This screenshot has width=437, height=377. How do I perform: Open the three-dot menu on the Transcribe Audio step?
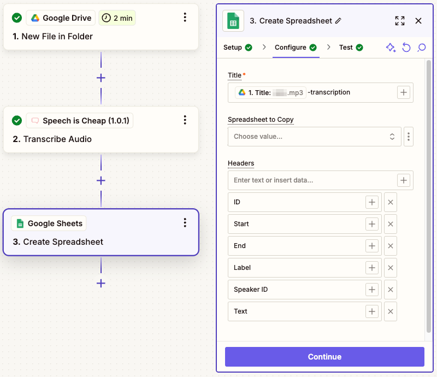(185, 120)
